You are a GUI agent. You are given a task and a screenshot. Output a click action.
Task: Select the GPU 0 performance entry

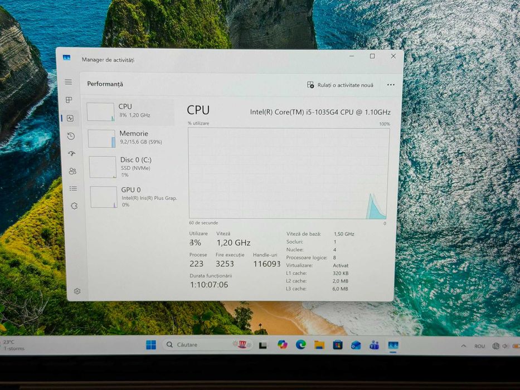133,197
